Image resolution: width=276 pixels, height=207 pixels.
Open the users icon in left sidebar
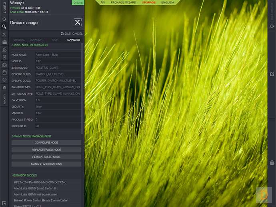[4, 50]
